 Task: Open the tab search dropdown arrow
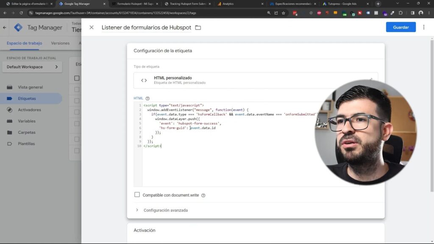click(x=398, y=3)
